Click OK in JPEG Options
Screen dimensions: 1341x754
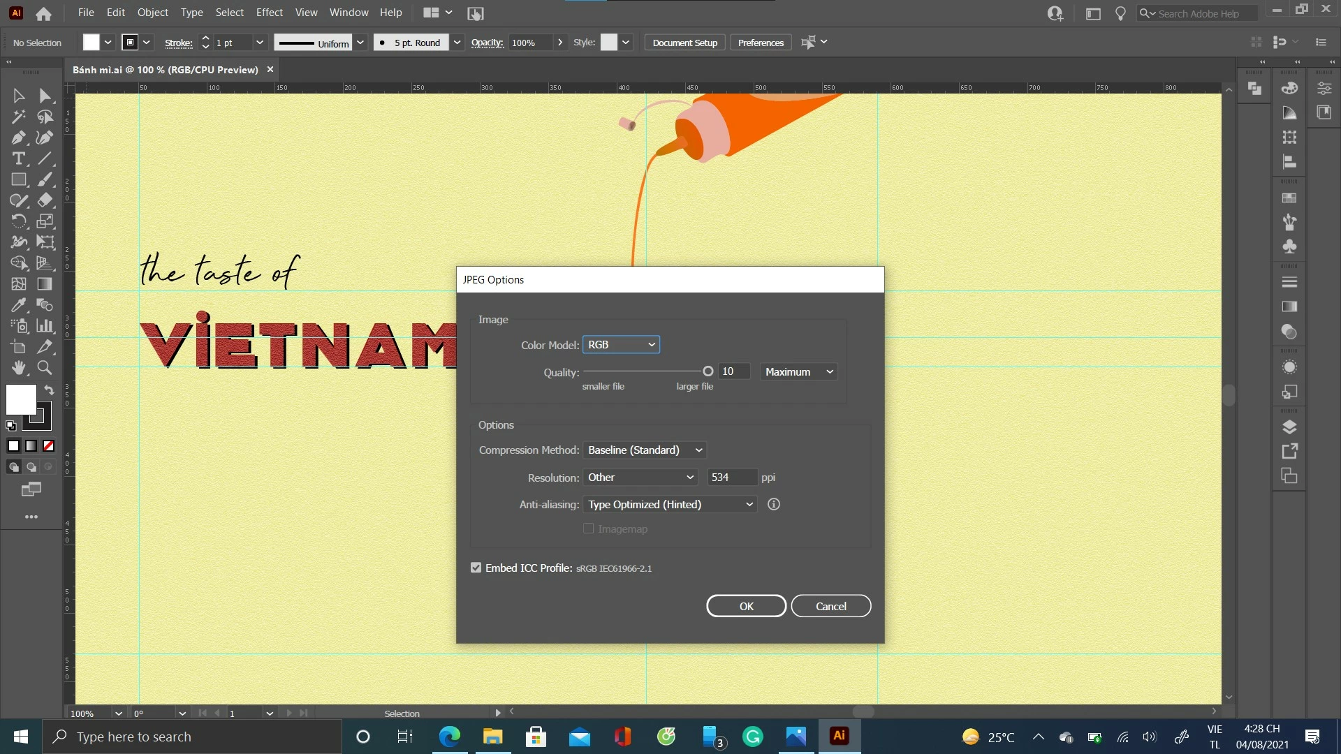(746, 606)
